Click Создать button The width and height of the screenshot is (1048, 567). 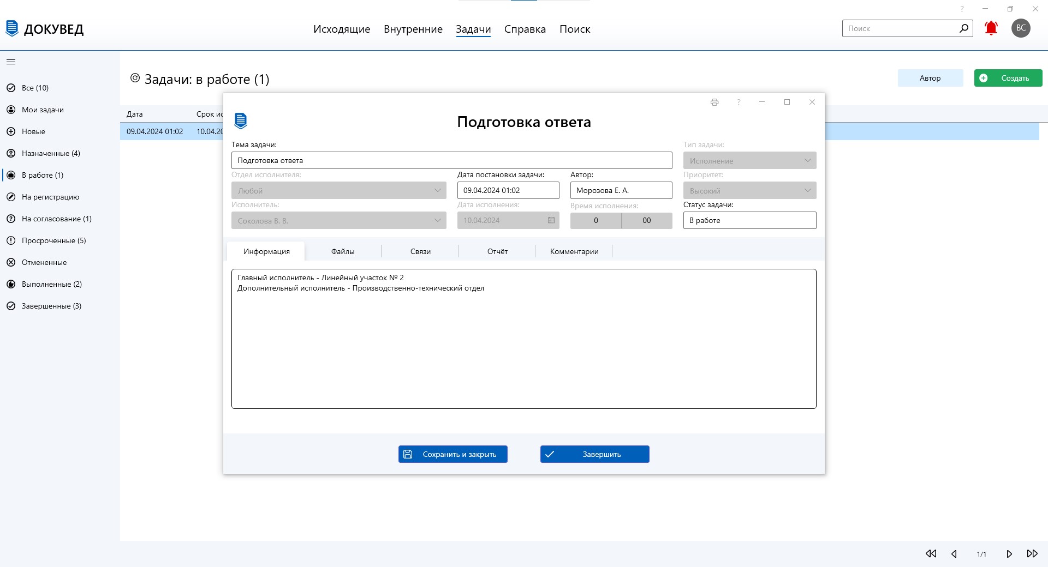coord(1008,78)
